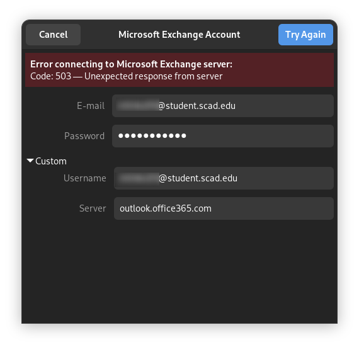Click the Custom expander label text
359x347 pixels.
51,161
